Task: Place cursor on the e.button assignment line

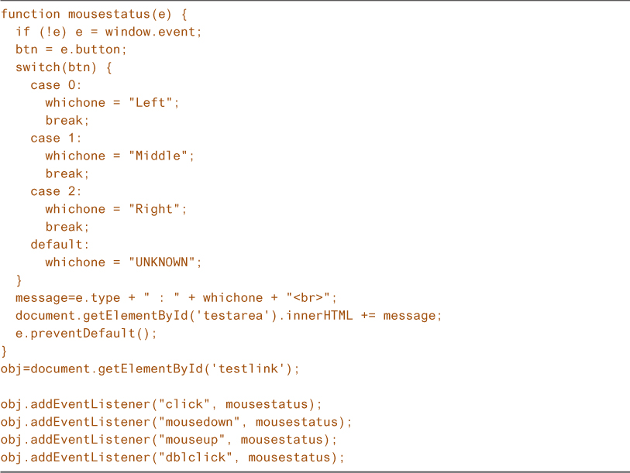Action: tap(71, 50)
